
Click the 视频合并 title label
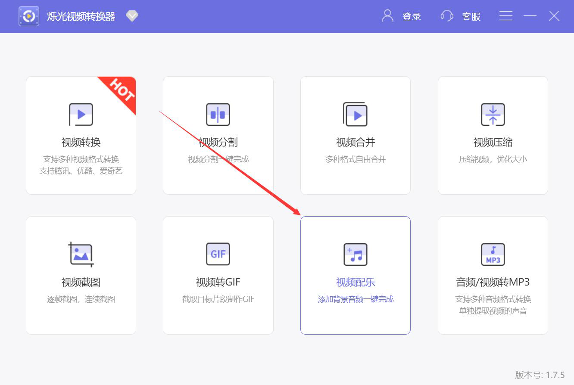[x=356, y=142]
